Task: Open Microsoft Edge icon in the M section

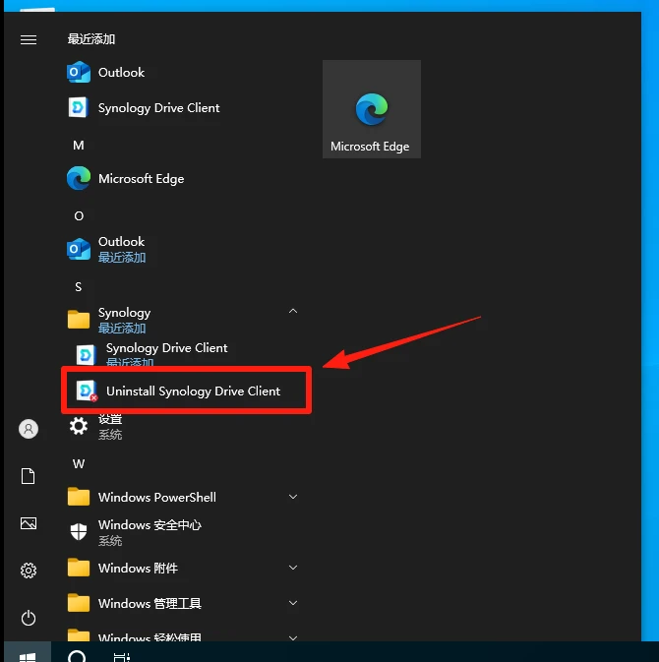Action: pos(79,179)
